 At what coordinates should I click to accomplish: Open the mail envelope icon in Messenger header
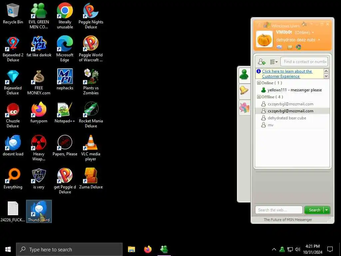click(x=279, y=47)
